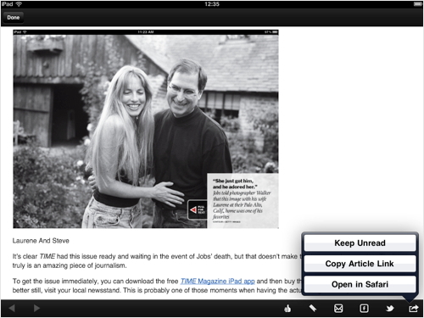Open the TIME Magazine iPad app link

(217, 282)
